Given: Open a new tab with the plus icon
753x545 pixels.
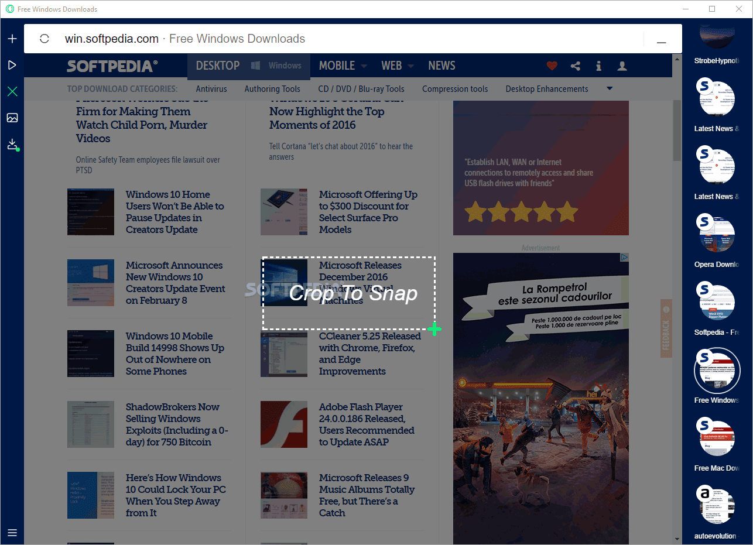Looking at the screenshot, I should [x=12, y=39].
